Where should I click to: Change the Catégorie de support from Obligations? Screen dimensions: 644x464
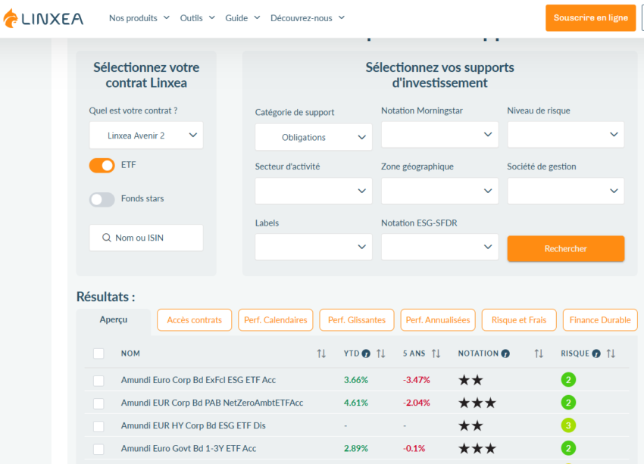click(x=313, y=137)
